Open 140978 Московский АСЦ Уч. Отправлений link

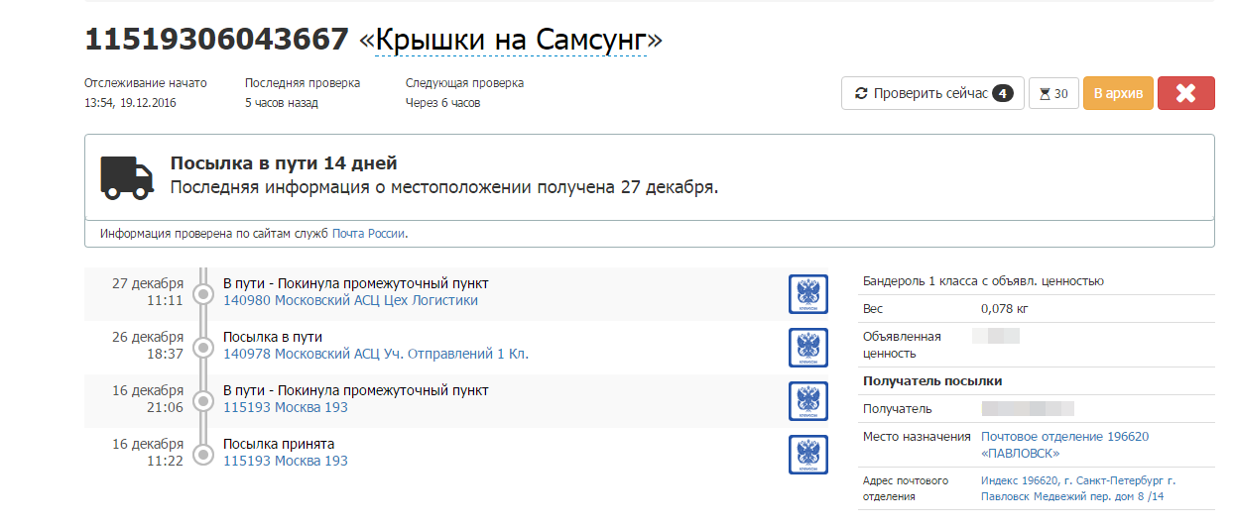tap(375, 354)
